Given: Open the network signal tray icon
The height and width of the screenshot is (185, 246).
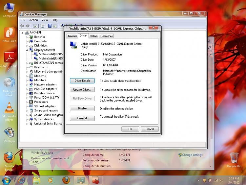Looking at the screenshot, I should click(216, 180).
